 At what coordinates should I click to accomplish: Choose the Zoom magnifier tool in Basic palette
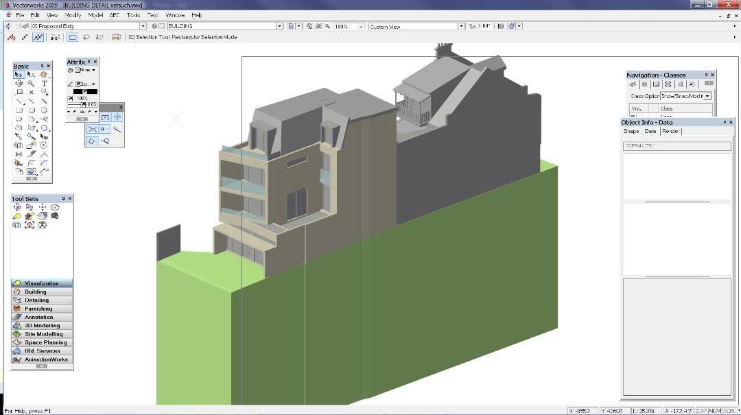[x=32, y=84]
